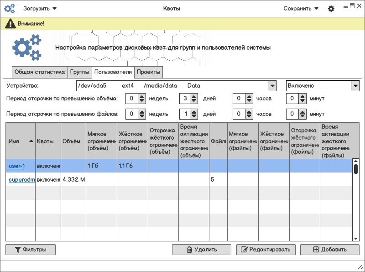Click the trash icon on Удалить button

click(189, 250)
